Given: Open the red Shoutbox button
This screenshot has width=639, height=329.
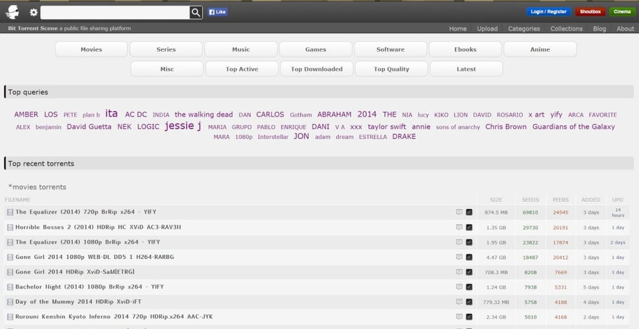Looking at the screenshot, I should tap(590, 12).
